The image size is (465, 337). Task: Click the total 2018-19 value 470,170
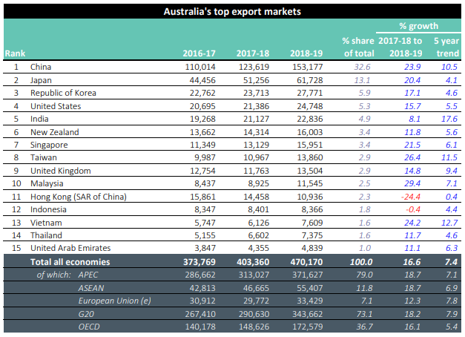tap(309, 261)
